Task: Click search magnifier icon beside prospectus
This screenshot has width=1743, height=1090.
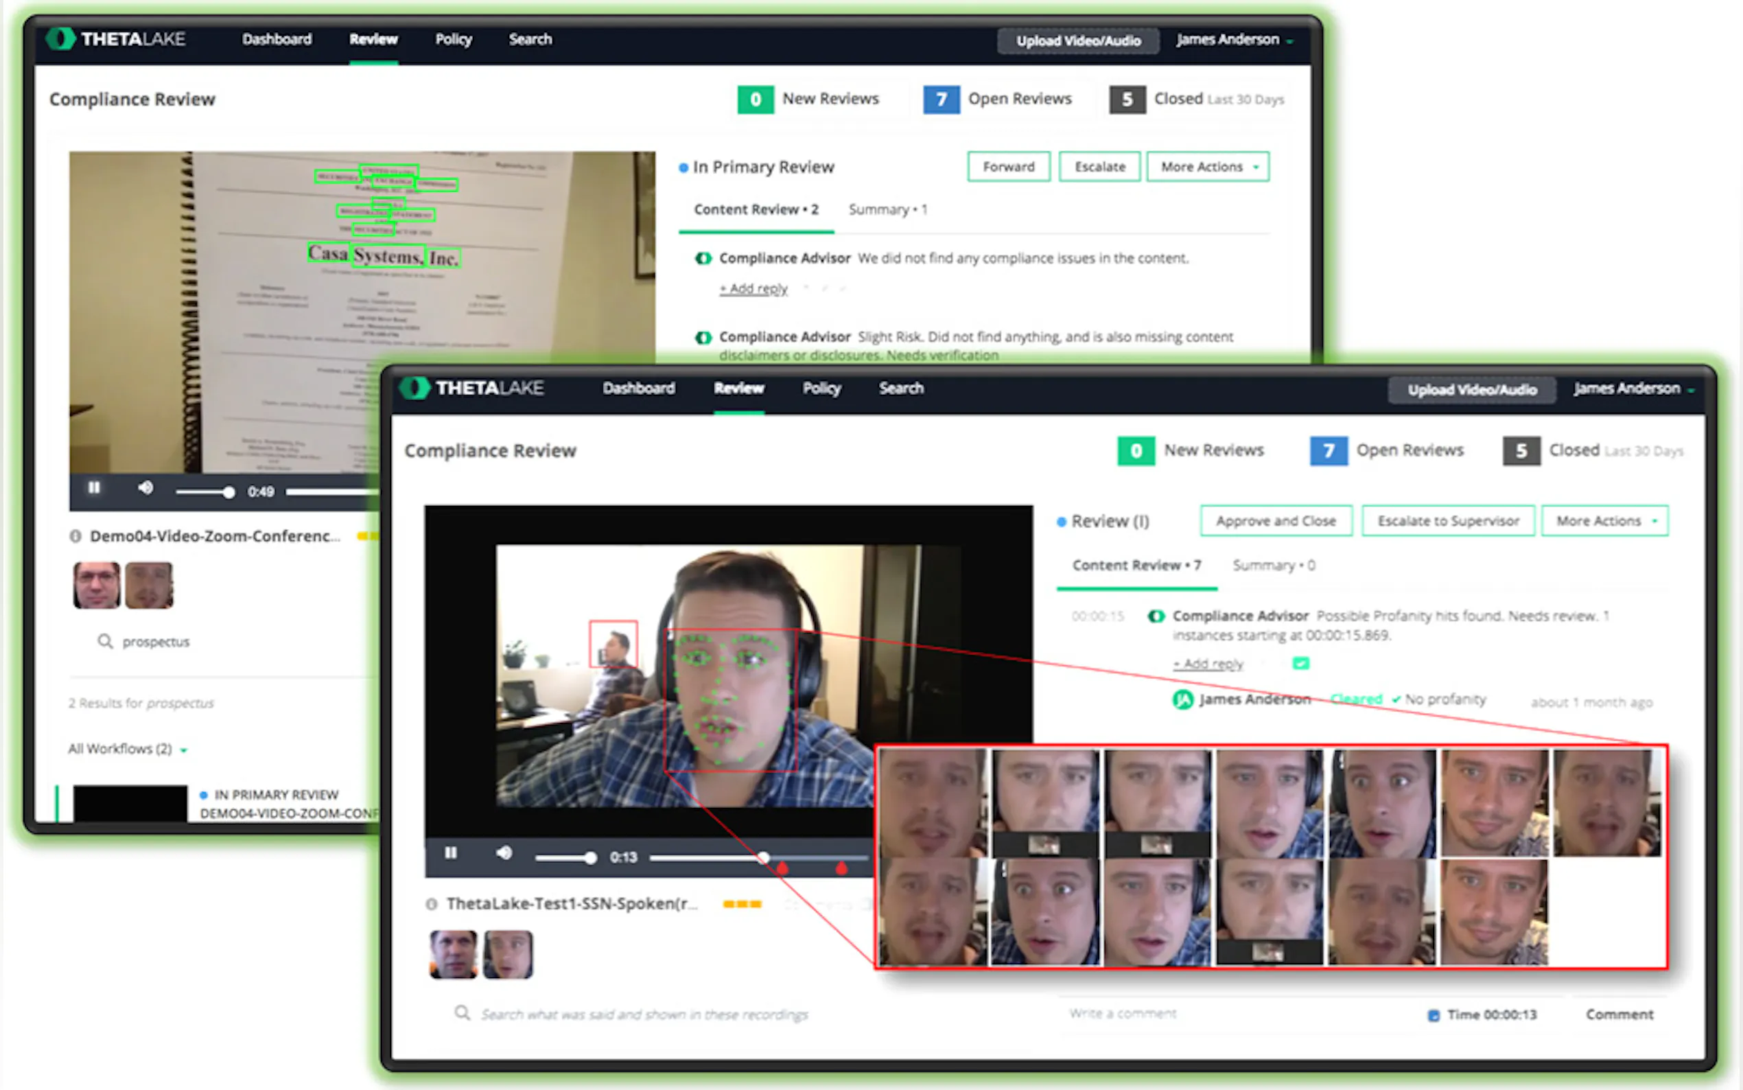Action: [x=105, y=641]
